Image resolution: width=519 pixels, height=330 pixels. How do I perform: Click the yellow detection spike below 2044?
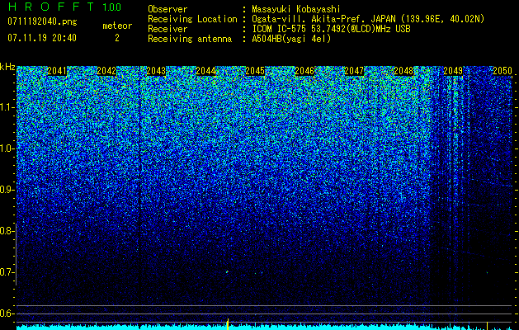click(x=228, y=324)
